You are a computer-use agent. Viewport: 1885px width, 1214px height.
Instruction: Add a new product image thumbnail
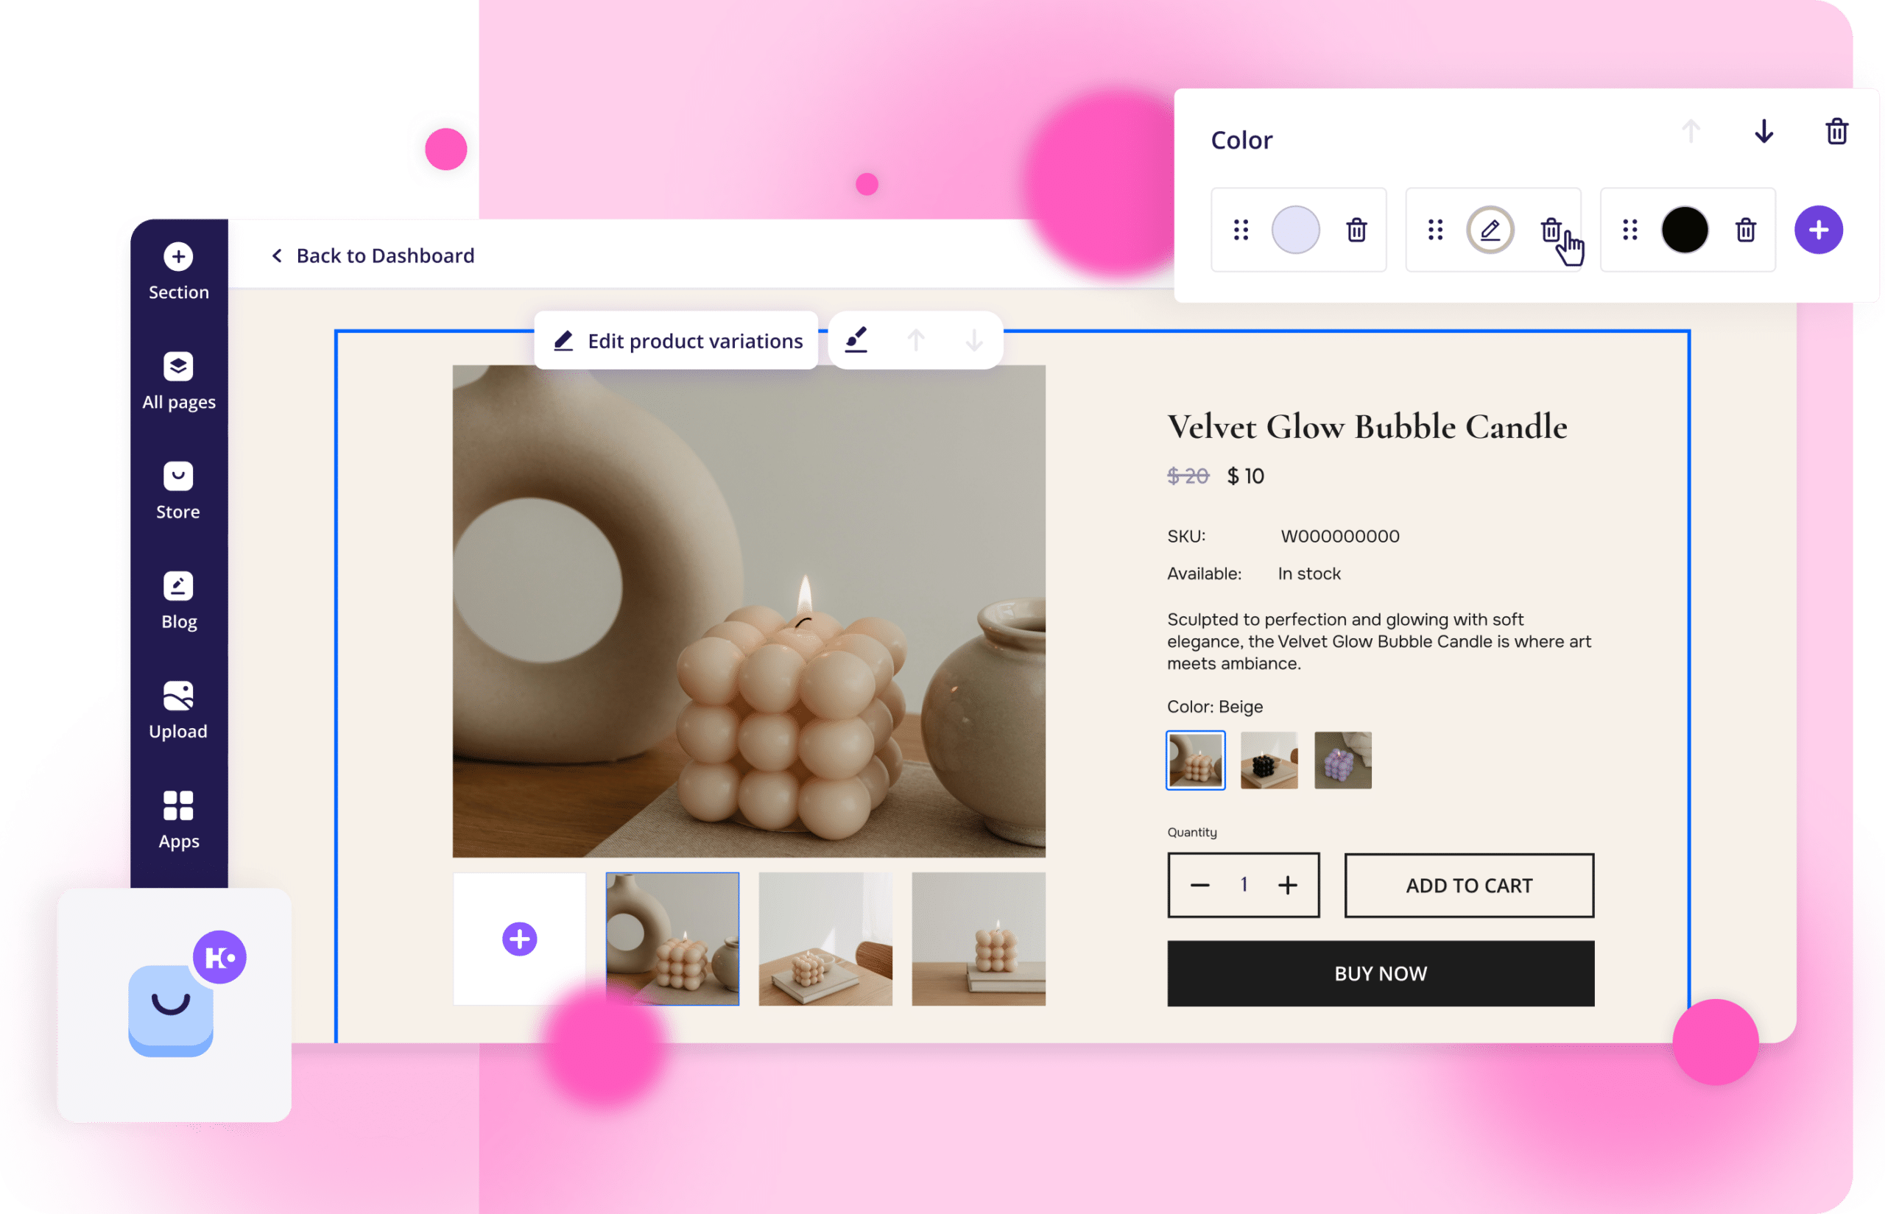click(519, 939)
